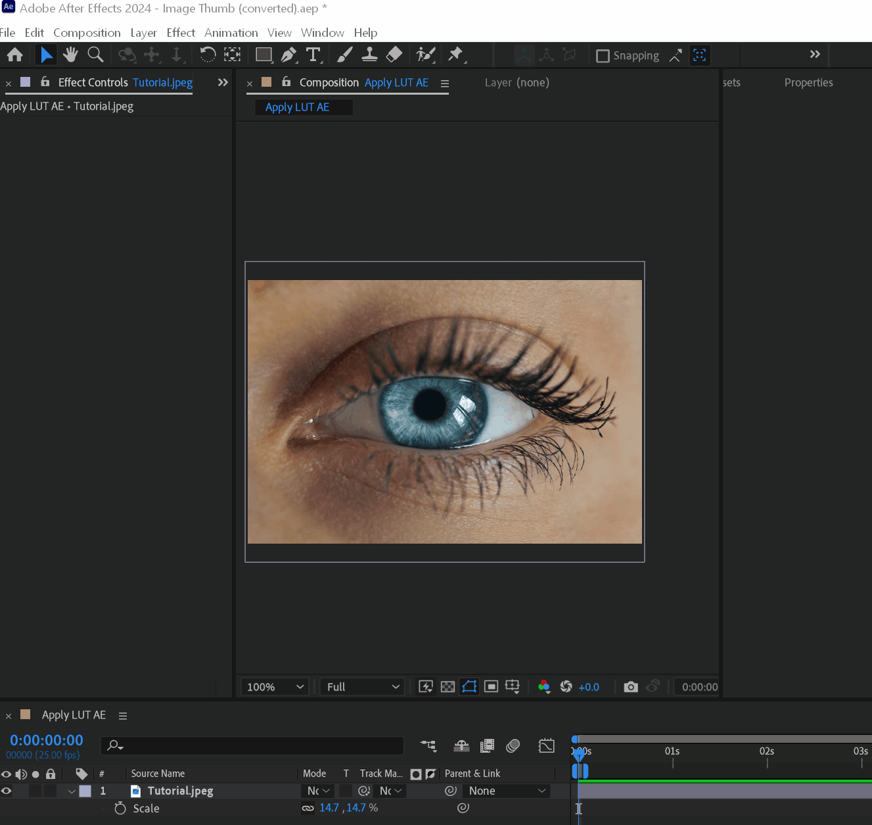Open the 100% magnification dropdown
The image size is (872, 825).
point(275,687)
